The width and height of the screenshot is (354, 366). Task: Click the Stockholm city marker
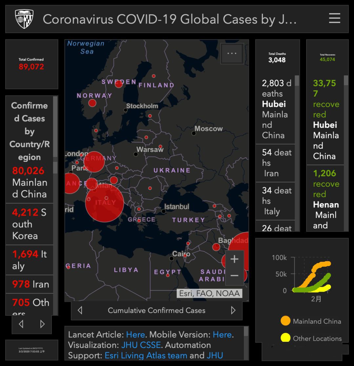126,110
